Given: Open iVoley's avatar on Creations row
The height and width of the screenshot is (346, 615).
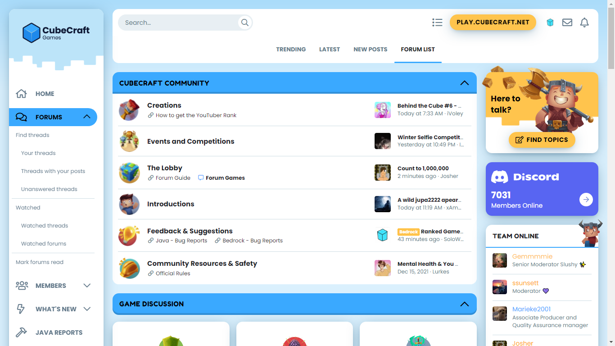Looking at the screenshot, I should (x=383, y=110).
